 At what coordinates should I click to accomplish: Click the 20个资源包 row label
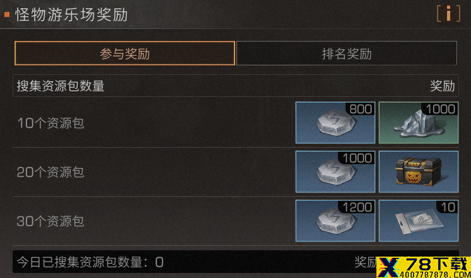[50, 172]
